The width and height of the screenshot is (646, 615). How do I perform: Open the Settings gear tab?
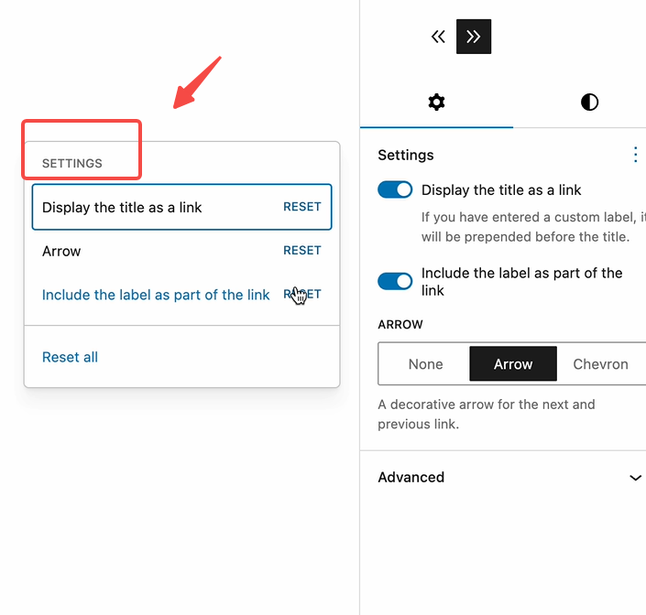tap(436, 102)
